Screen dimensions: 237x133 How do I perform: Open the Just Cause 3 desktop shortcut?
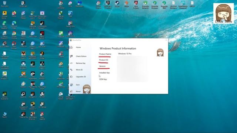click(x=42, y=44)
